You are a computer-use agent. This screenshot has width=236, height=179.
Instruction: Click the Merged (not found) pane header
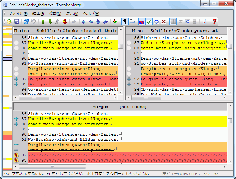[x=120, y=107]
